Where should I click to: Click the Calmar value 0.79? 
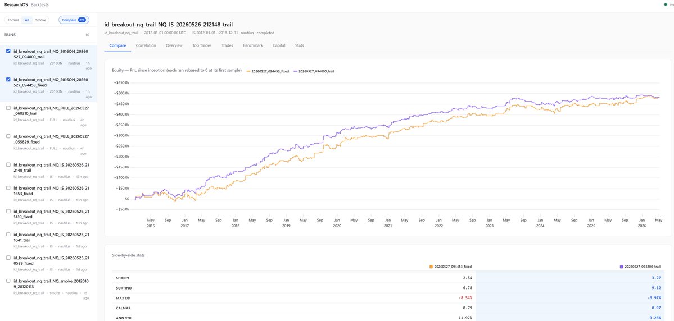click(x=467, y=307)
